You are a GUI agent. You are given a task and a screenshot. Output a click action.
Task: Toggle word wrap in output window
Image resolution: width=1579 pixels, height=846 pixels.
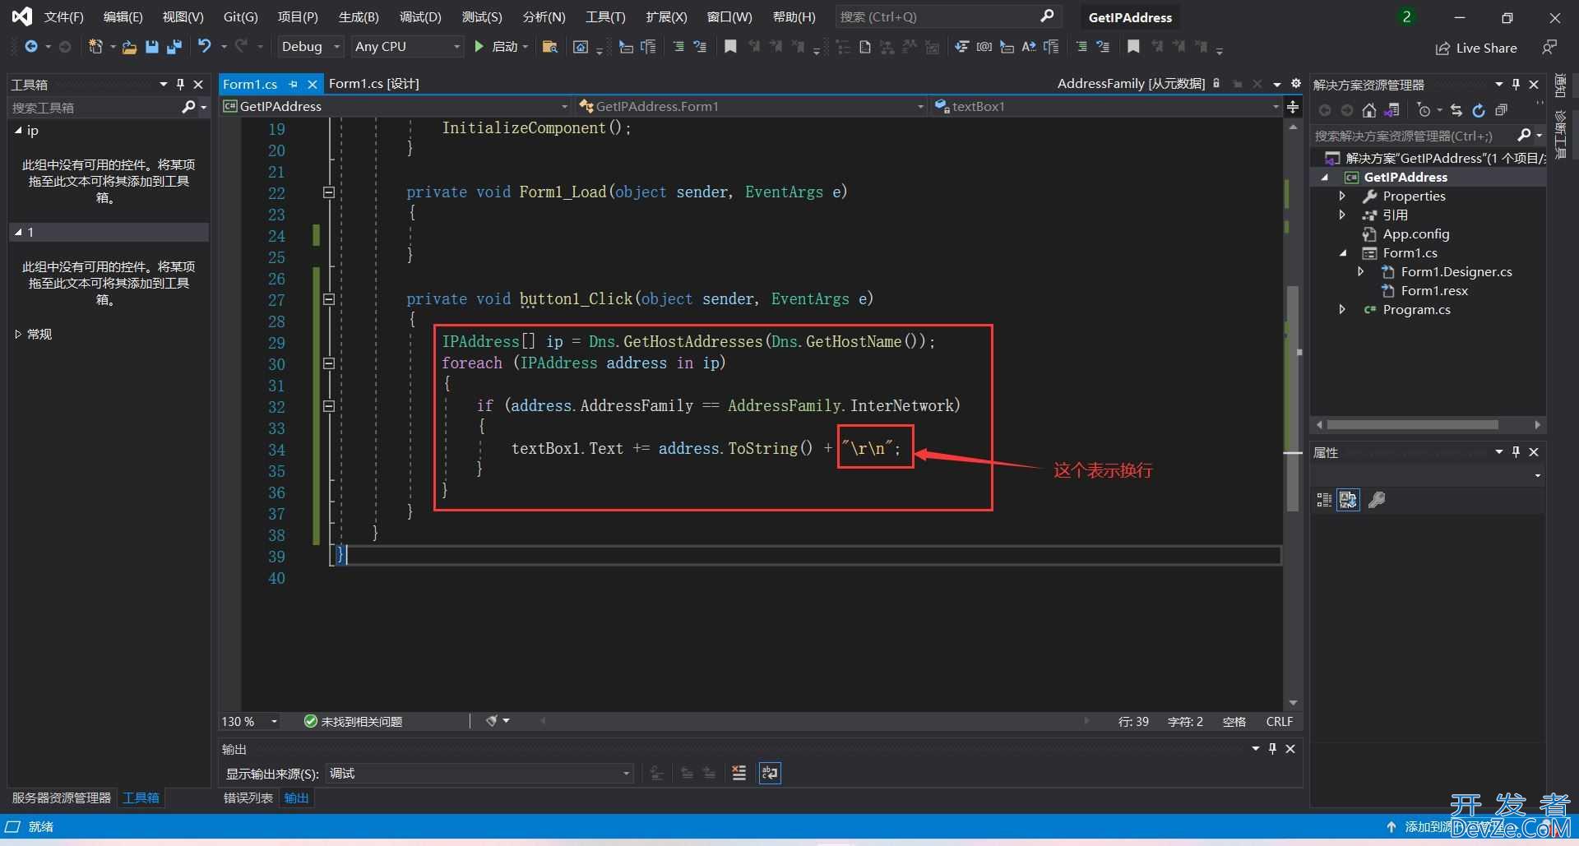point(770,773)
